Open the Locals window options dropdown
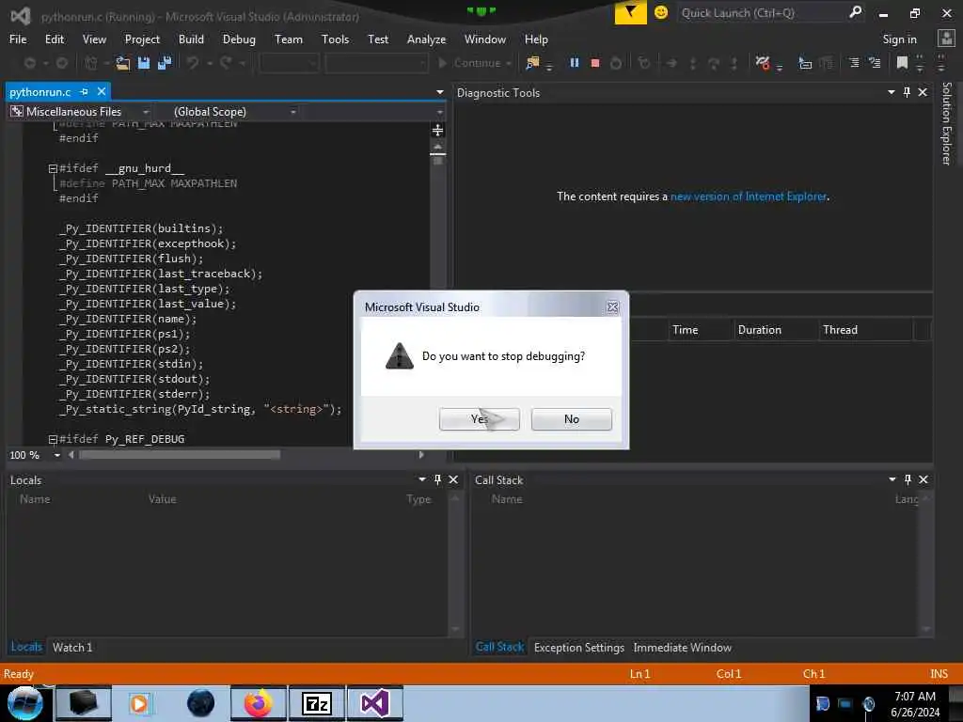Screen dimensions: 963x722 pyautogui.click(x=422, y=479)
